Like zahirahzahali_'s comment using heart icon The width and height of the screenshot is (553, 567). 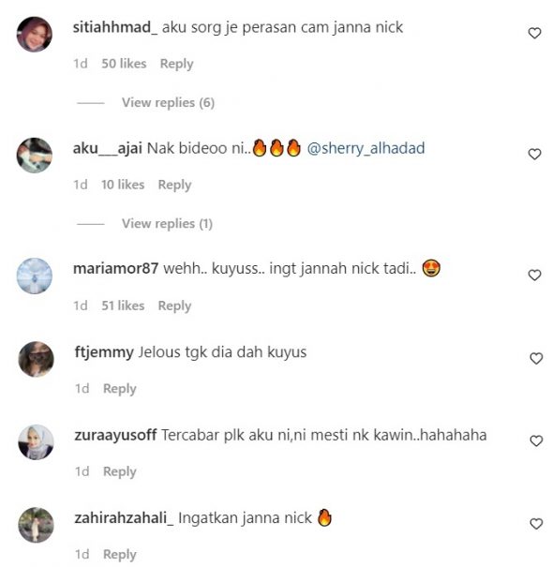[536, 524]
